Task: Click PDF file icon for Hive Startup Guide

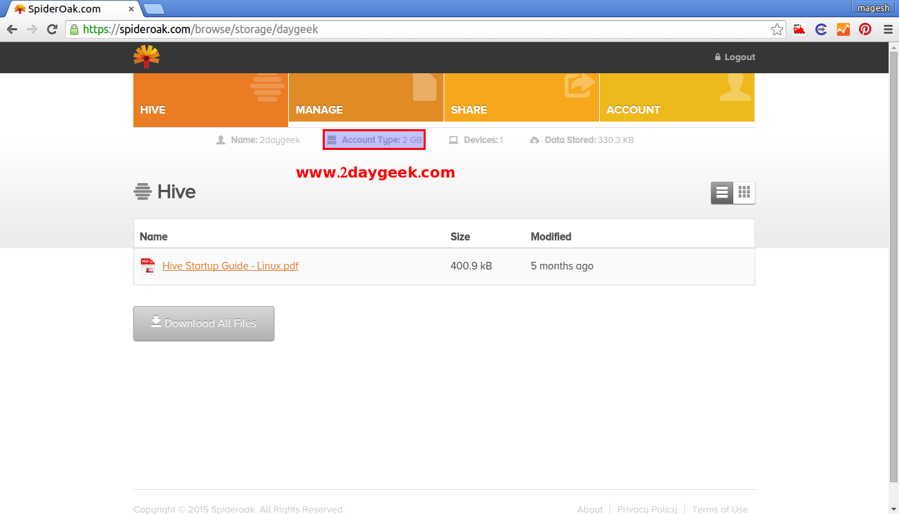Action: coord(147,266)
